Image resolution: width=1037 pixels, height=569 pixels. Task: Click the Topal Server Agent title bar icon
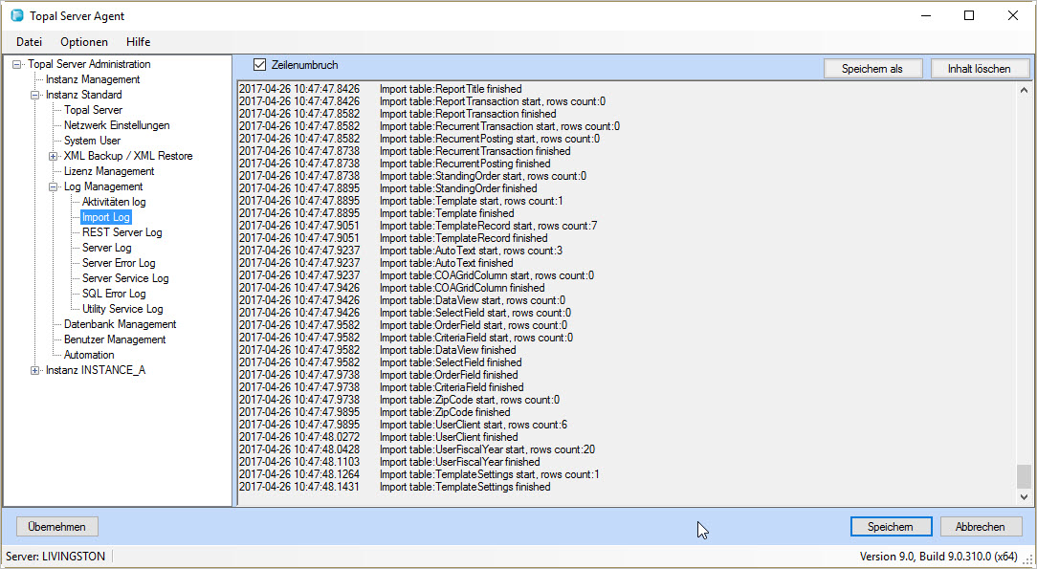coord(16,15)
